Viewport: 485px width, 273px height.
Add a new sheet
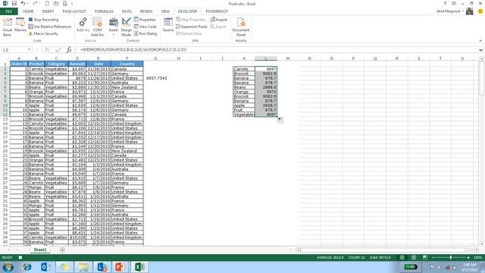[x=62, y=249]
